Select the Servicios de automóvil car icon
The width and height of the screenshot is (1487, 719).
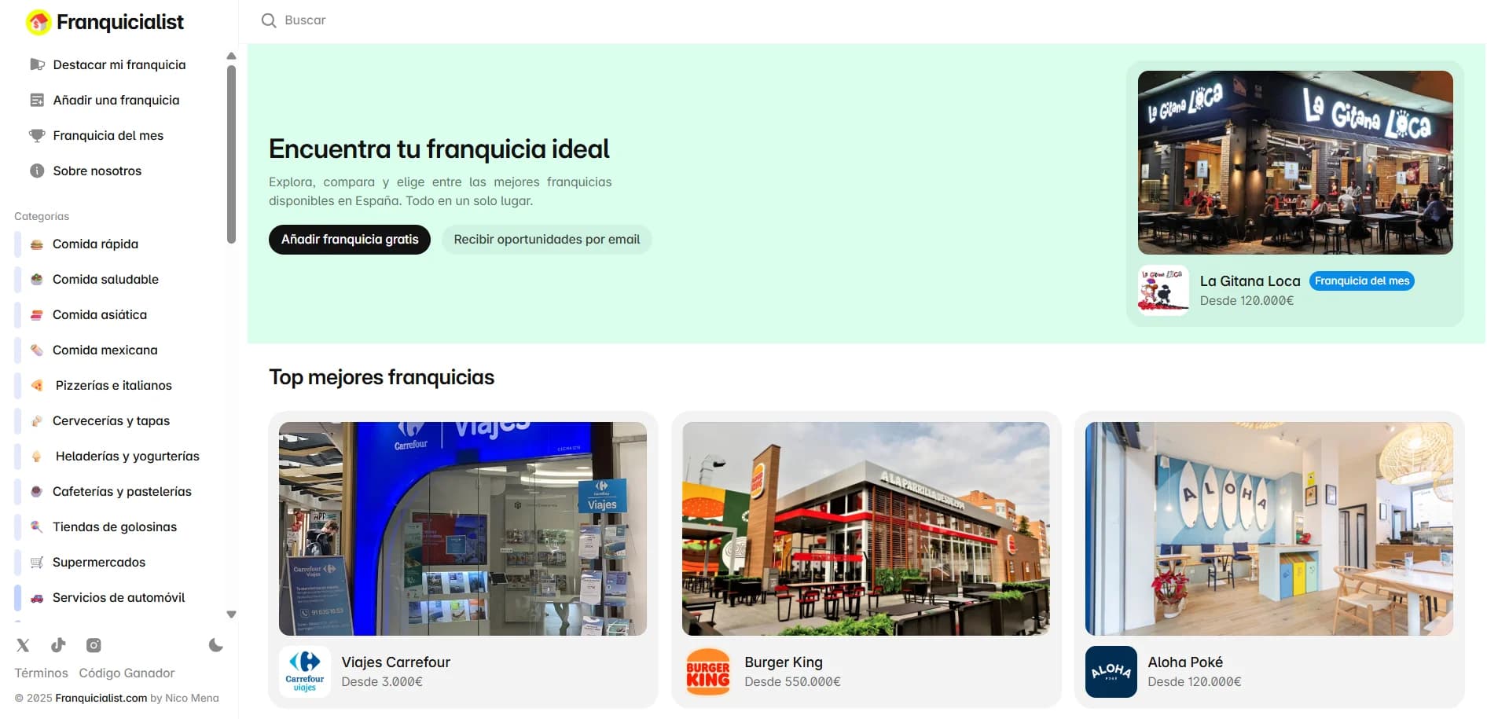point(35,597)
